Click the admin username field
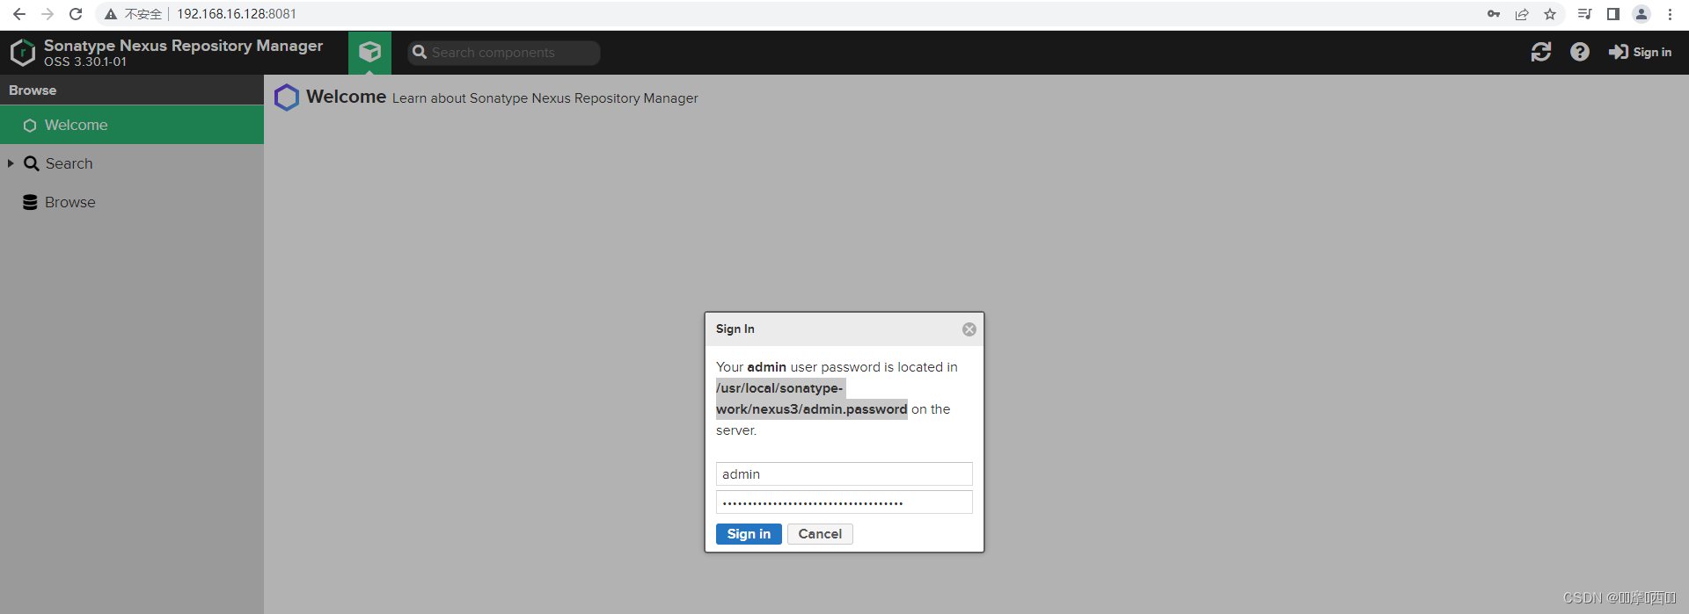 (x=844, y=474)
